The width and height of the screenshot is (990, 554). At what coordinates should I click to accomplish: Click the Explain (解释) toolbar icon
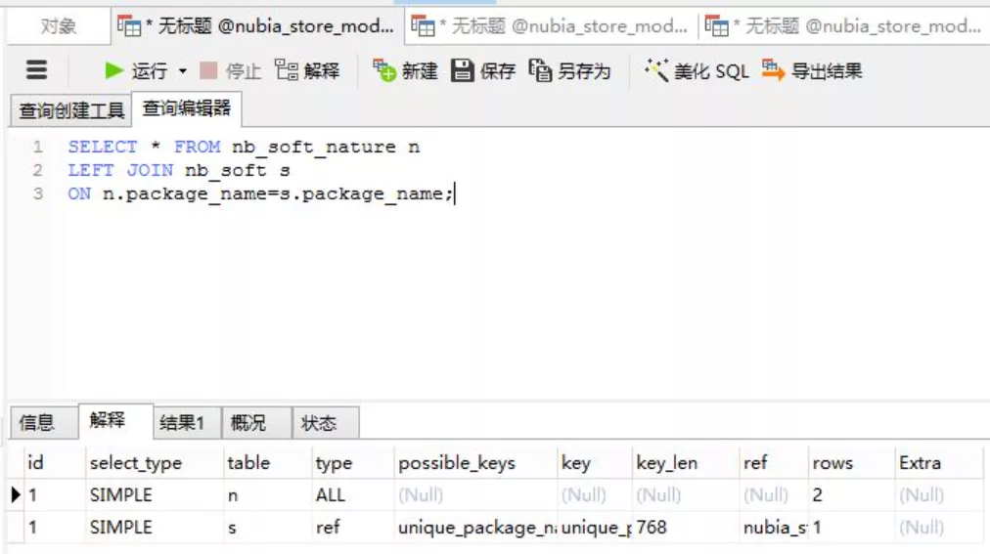point(287,70)
